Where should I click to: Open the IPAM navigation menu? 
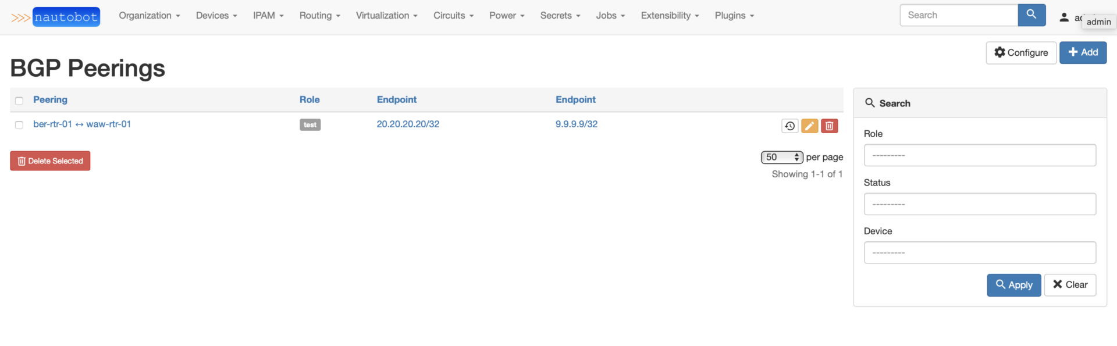[268, 16]
